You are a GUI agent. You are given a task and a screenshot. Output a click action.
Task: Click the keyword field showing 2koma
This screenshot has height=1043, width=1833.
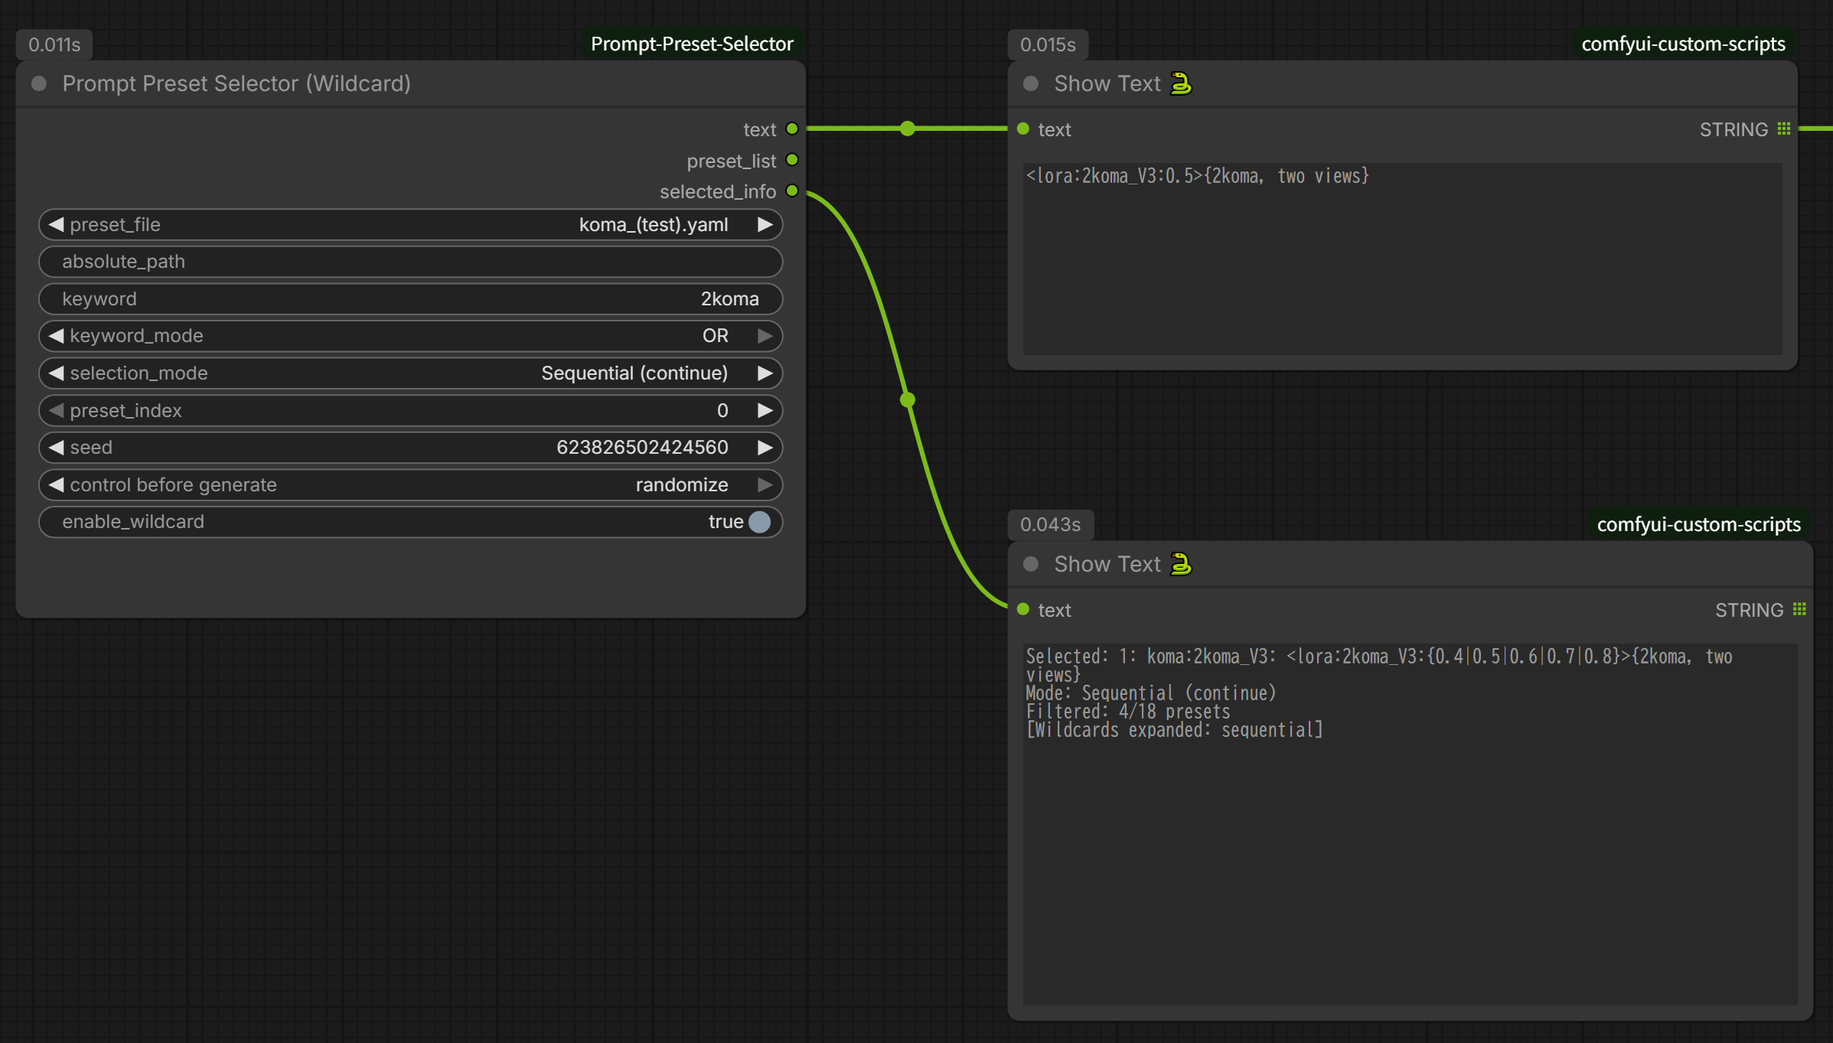pyautogui.click(x=410, y=298)
